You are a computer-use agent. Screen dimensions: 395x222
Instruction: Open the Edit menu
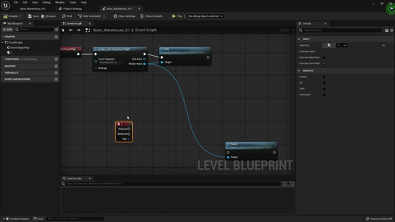[x=25, y=2]
